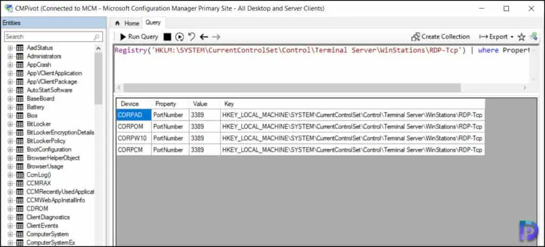Select CCMRAX table icon
The height and width of the screenshot is (247, 545).
click(x=20, y=183)
